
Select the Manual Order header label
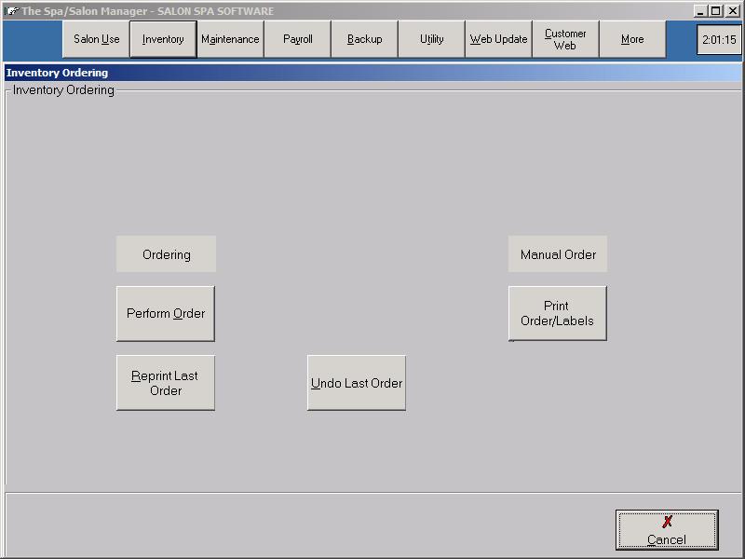(x=558, y=254)
